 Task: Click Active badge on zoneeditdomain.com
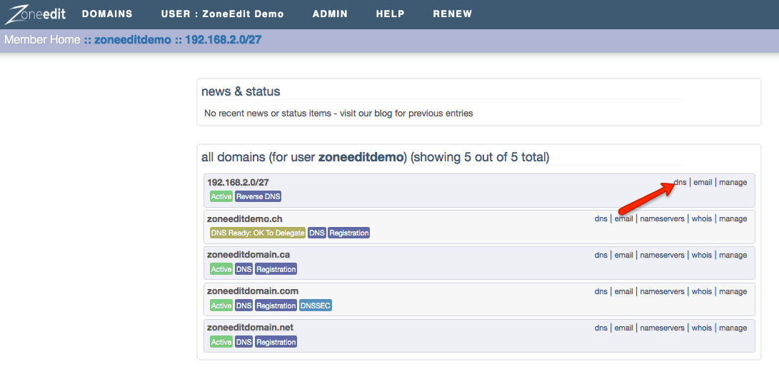(221, 305)
